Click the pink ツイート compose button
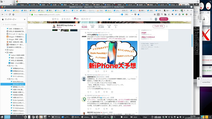The width and height of the screenshot is (212, 119). pyautogui.click(x=164, y=19)
